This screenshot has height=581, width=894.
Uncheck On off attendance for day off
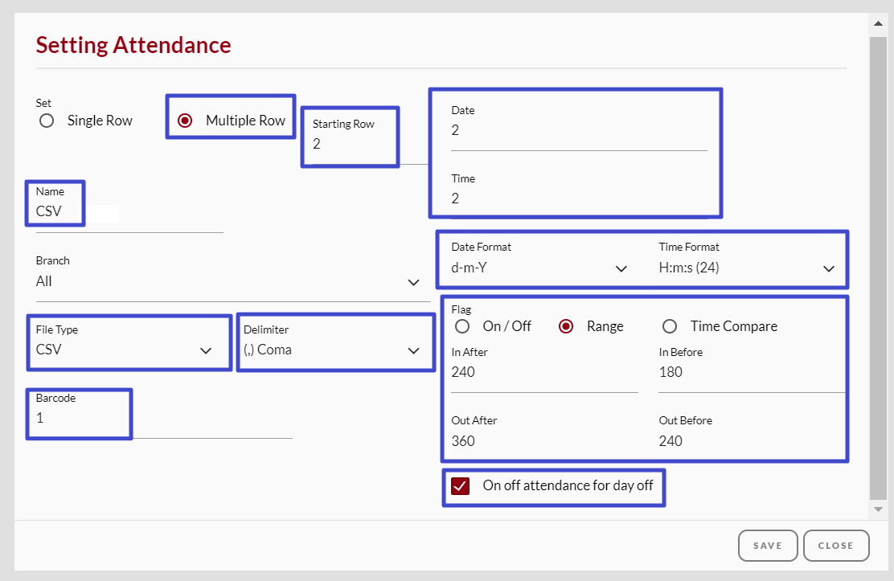459,485
